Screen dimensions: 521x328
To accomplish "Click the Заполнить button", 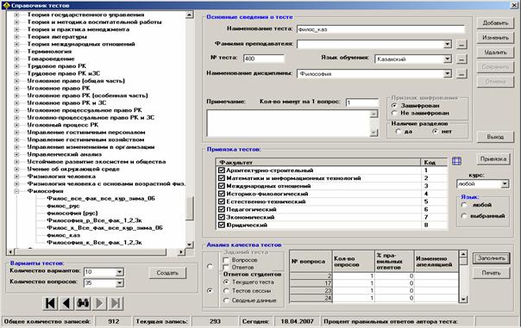I will click(x=491, y=258).
